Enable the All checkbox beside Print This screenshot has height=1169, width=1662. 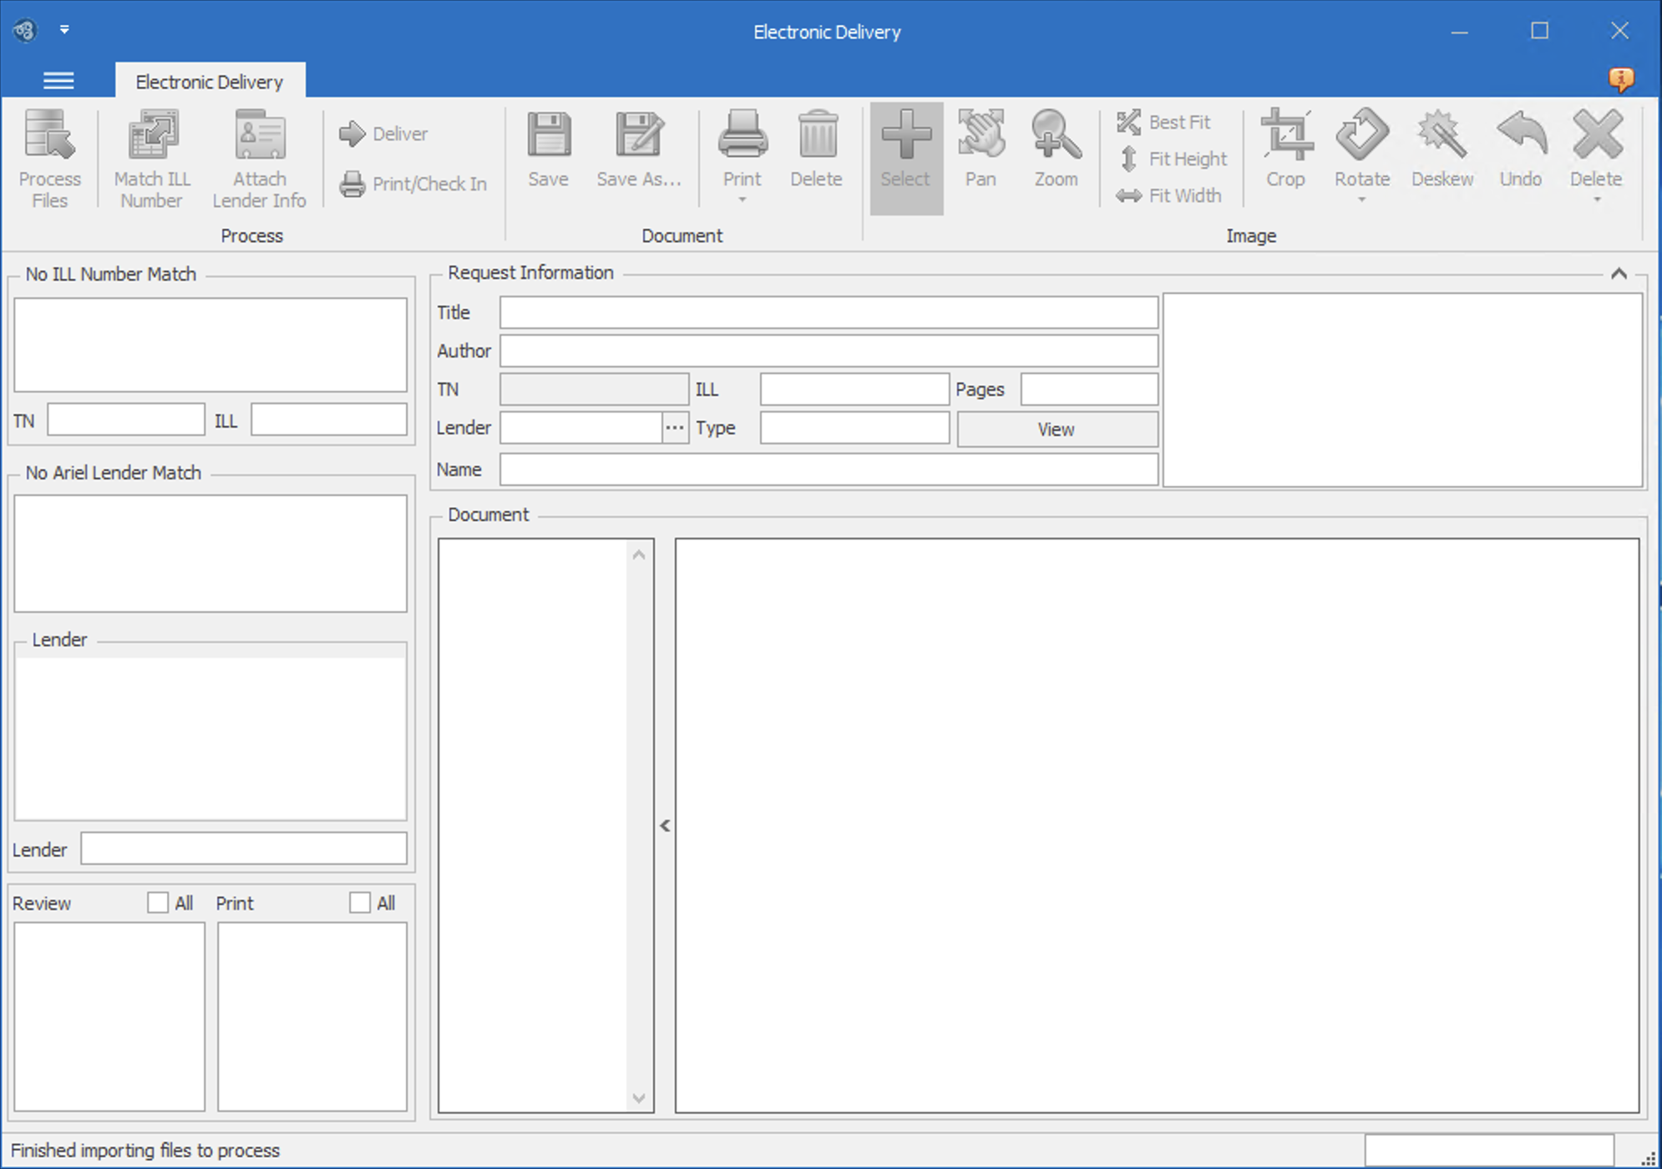click(x=359, y=902)
